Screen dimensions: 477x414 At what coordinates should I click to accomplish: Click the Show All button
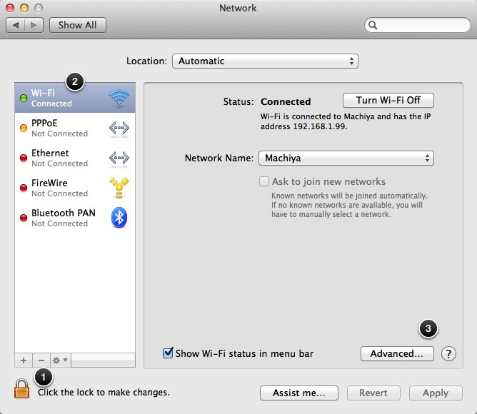coord(78,25)
